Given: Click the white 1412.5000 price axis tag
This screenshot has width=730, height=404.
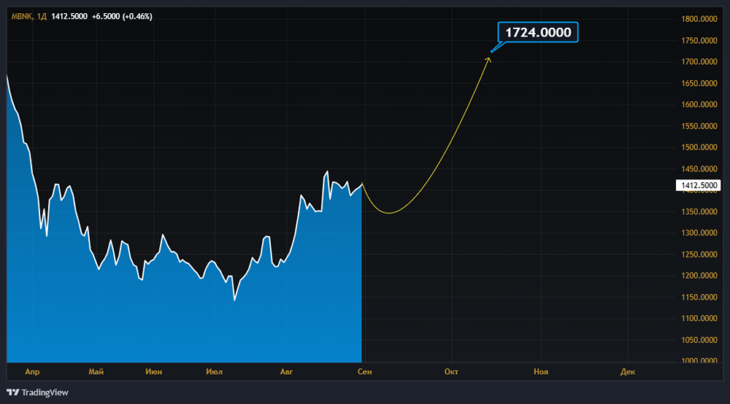Looking at the screenshot, I should pyautogui.click(x=699, y=186).
